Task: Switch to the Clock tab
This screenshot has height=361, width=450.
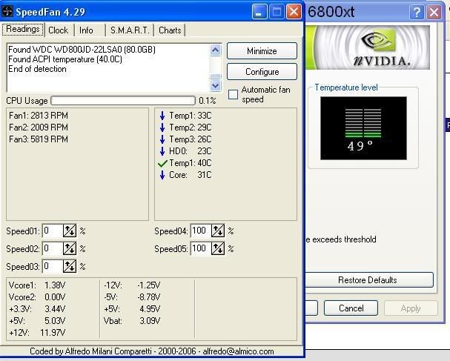Action: [x=59, y=30]
